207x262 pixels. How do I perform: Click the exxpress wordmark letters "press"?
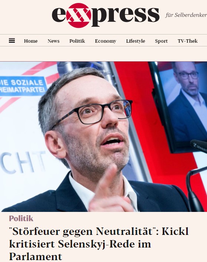coord(125,17)
